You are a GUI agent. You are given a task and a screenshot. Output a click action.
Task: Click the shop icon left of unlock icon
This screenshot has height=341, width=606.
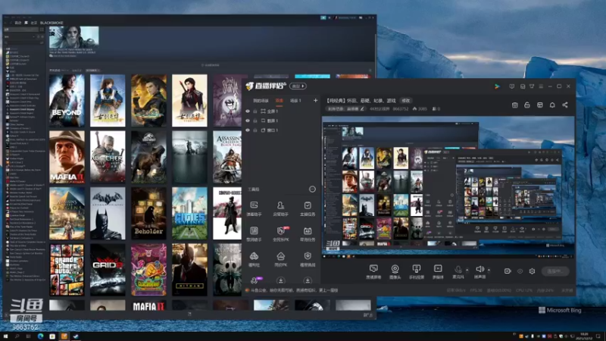[x=515, y=105]
